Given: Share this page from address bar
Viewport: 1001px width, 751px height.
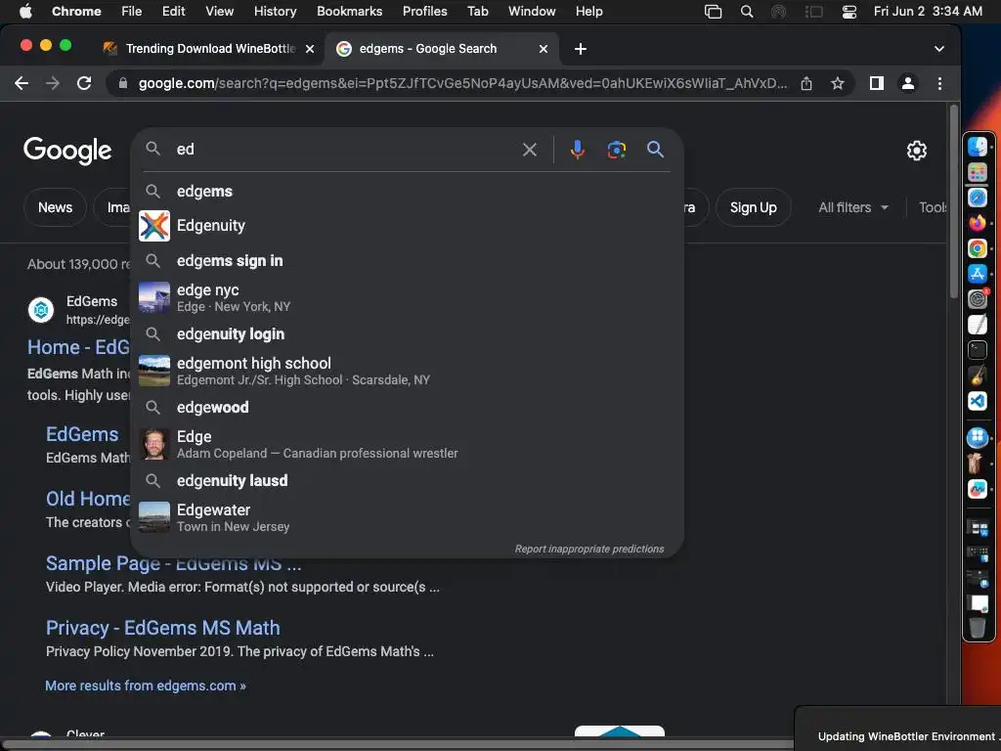Looking at the screenshot, I should point(806,83).
